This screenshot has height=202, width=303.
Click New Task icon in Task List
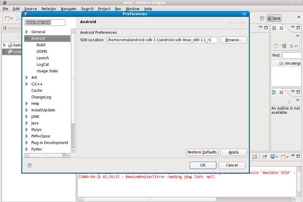pos(276,46)
